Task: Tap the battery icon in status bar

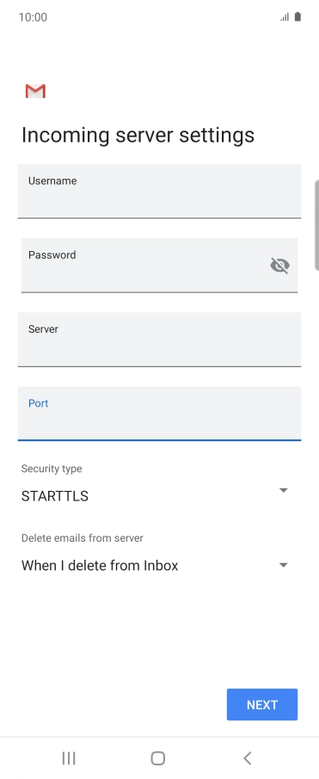Action: [x=298, y=17]
